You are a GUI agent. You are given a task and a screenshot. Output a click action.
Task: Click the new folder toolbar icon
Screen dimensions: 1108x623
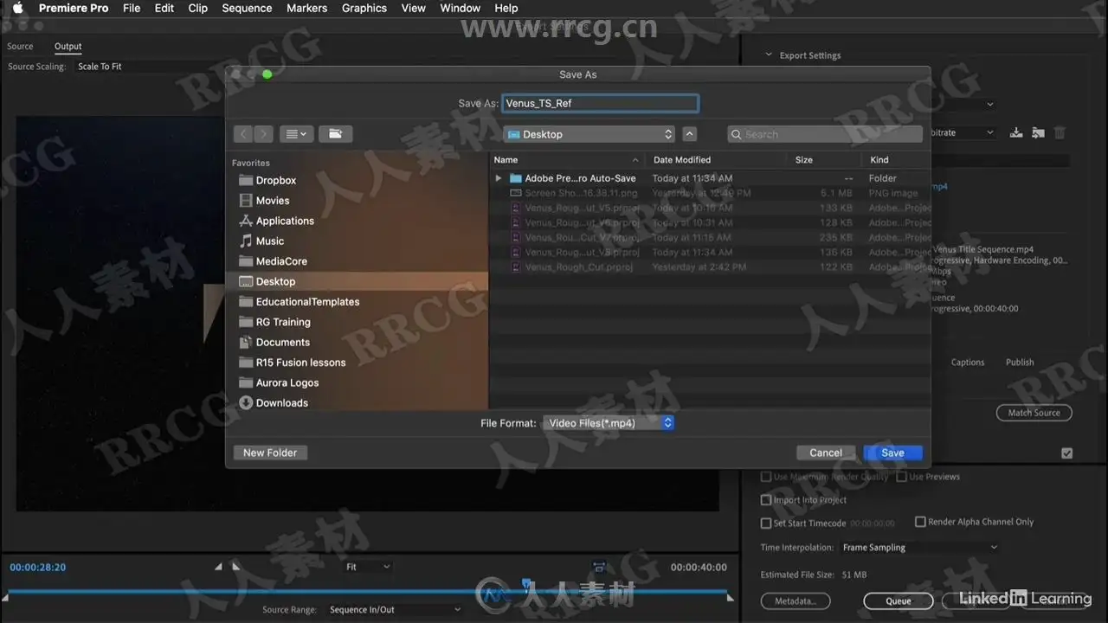tap(335, 134)
